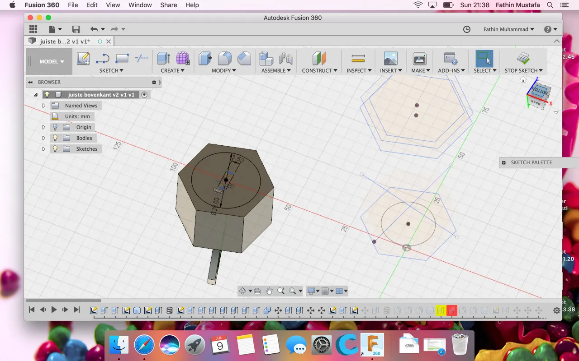Image resolution: width=579 pixels, height=361 pixels.
Task: Open the Grid and Snaps dropdown
Action: pyautogui.click(x=327, y=291)
